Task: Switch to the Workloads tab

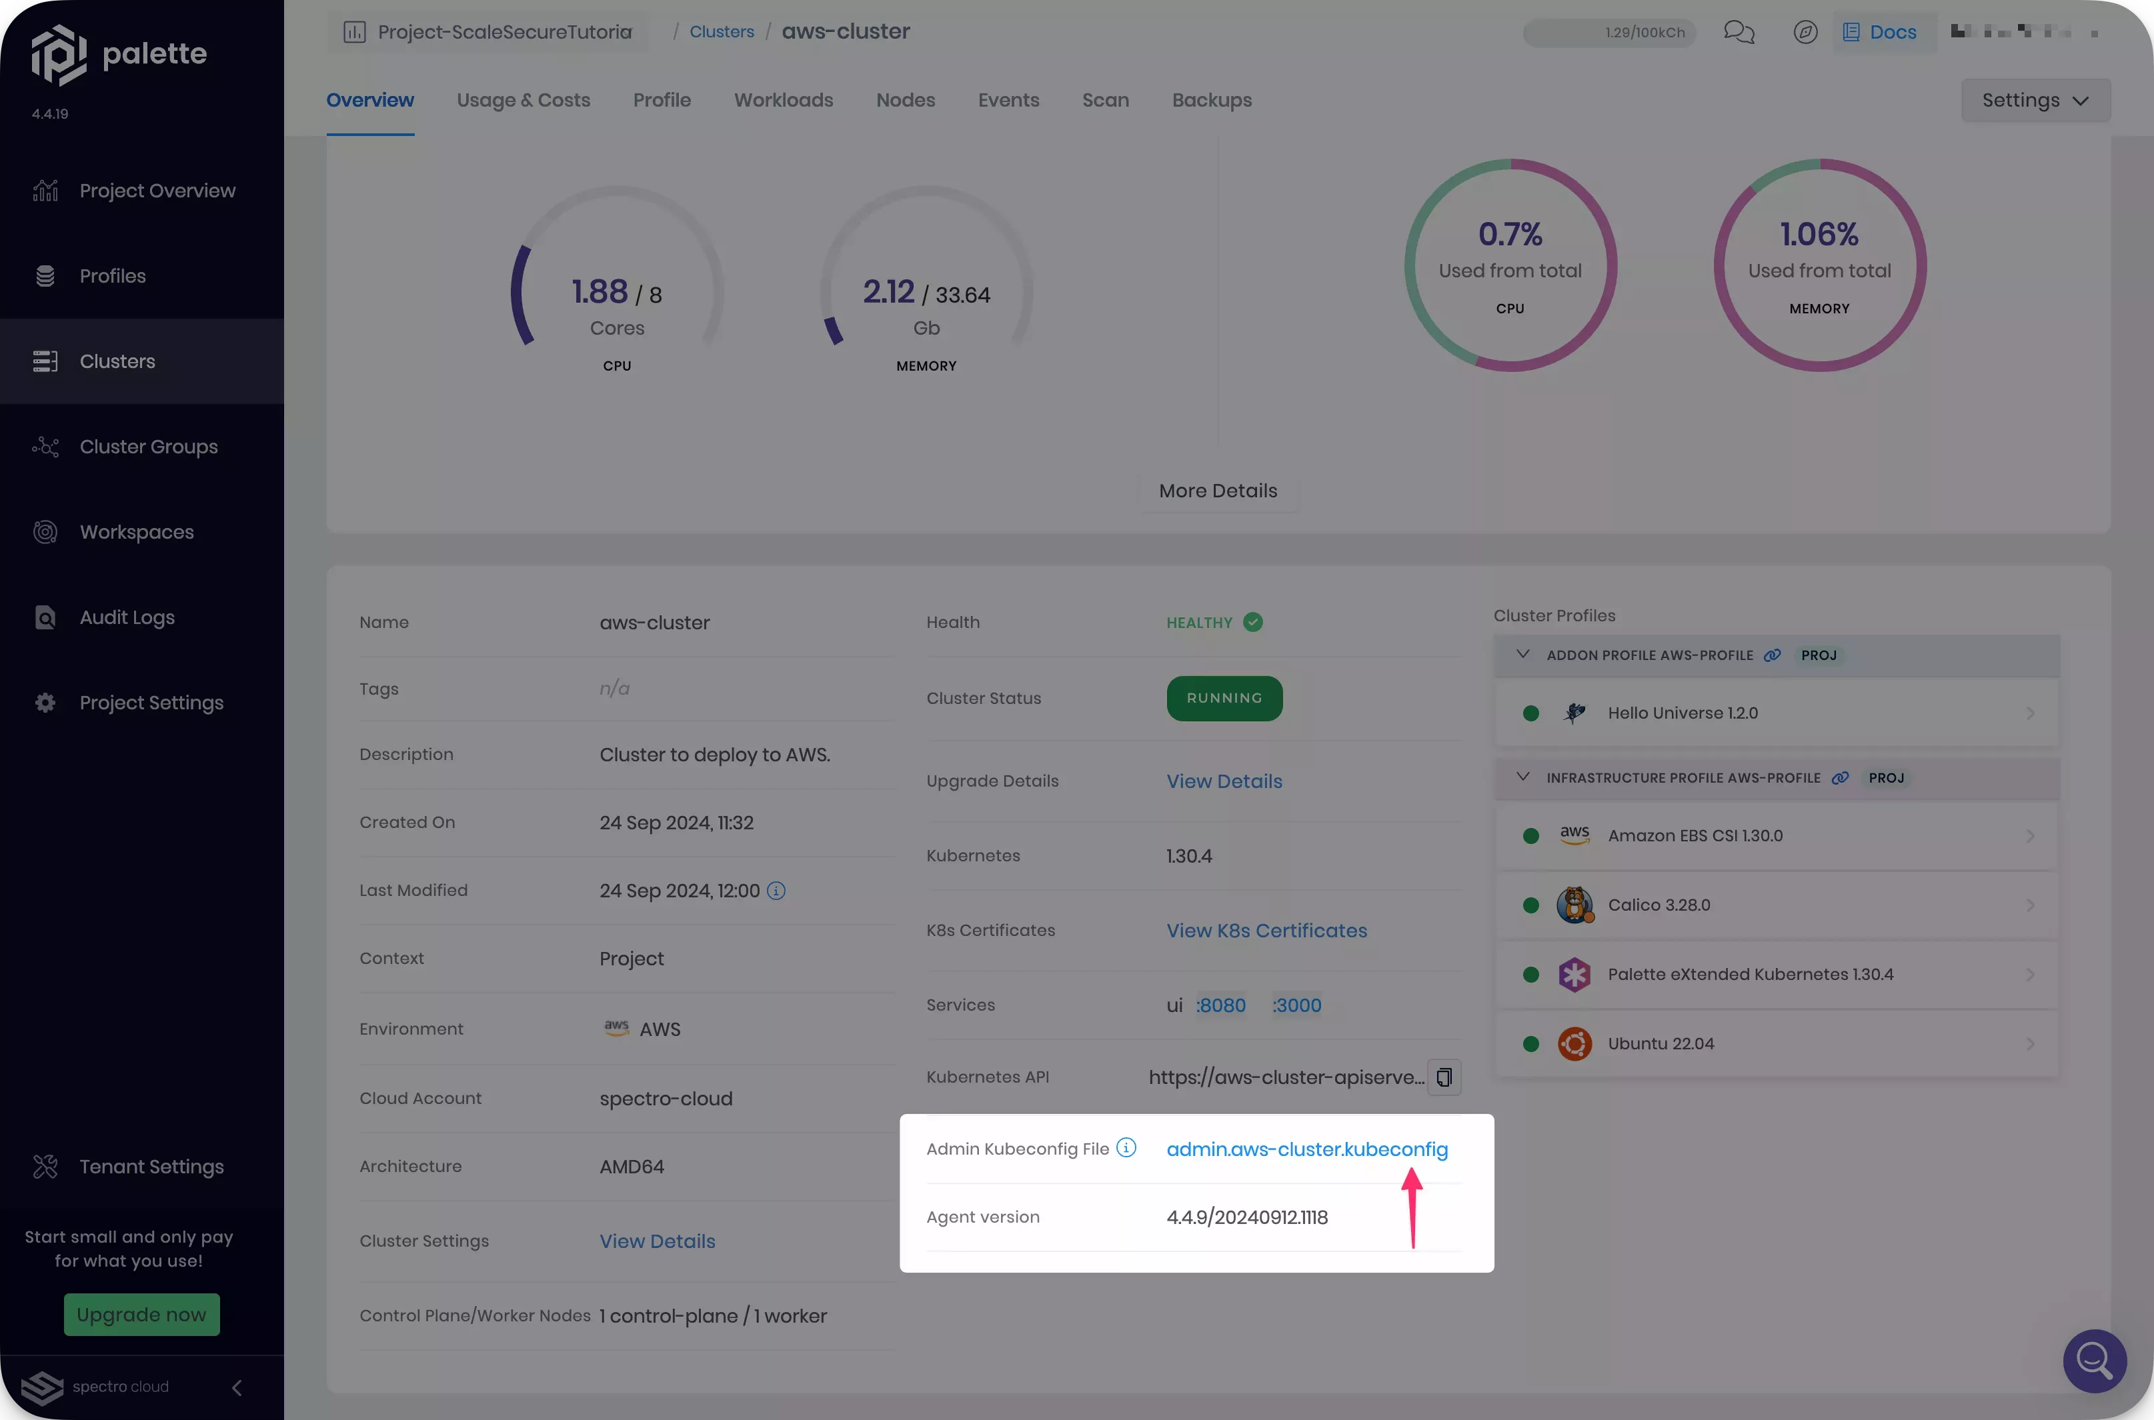Action: click(783, 99)
